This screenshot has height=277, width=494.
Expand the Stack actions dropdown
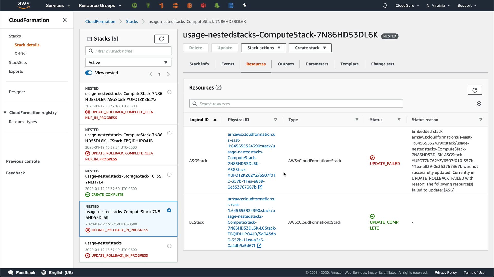[x=263, y=48]
